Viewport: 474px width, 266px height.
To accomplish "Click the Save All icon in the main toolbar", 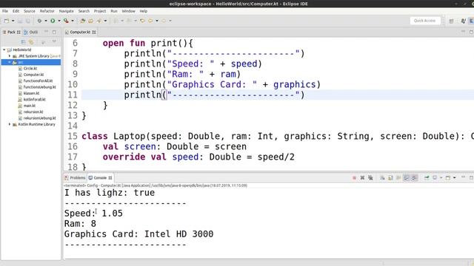I will (28, 21).
